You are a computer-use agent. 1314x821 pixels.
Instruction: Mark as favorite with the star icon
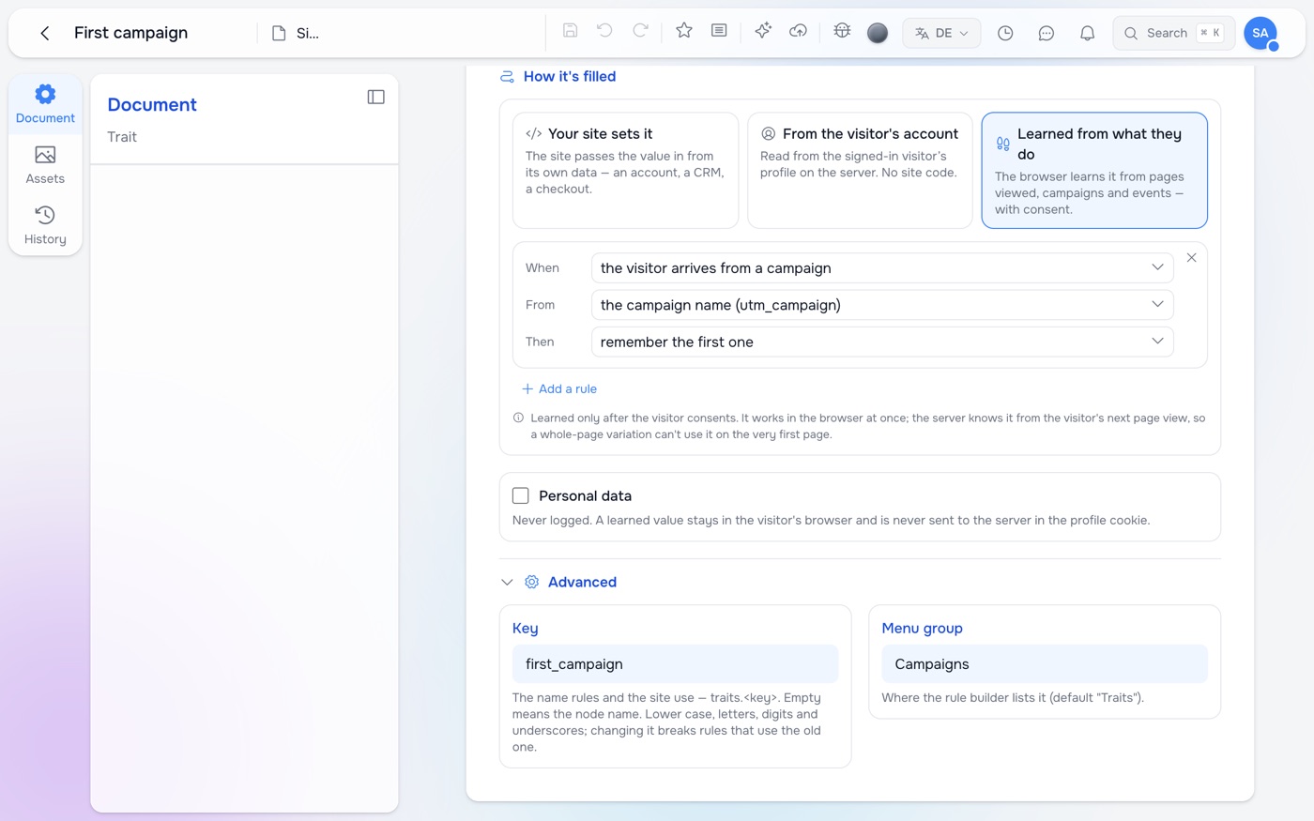pyautogui.click(x=684, y=30)
